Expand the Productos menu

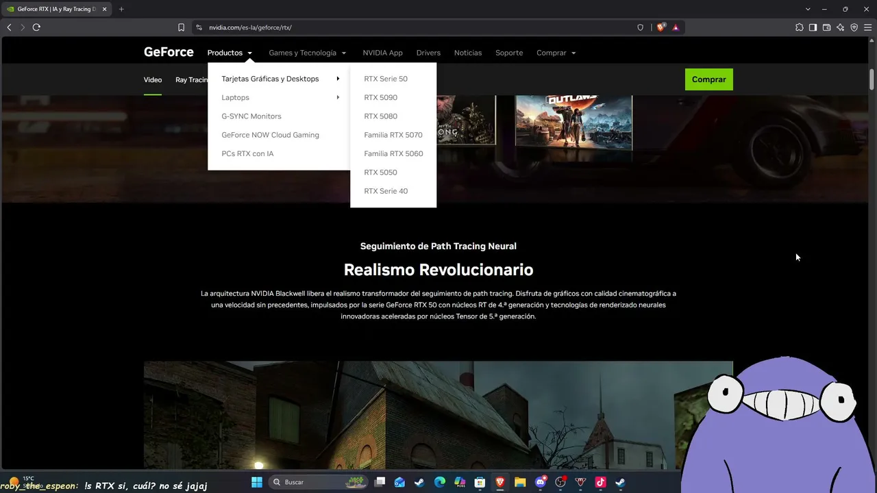point(230,53)
